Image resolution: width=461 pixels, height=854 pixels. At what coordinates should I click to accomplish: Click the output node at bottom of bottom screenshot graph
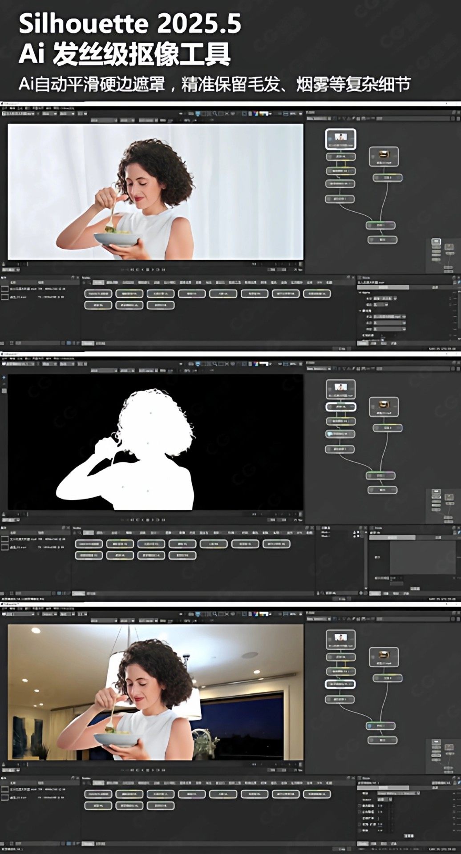(382, 740)
